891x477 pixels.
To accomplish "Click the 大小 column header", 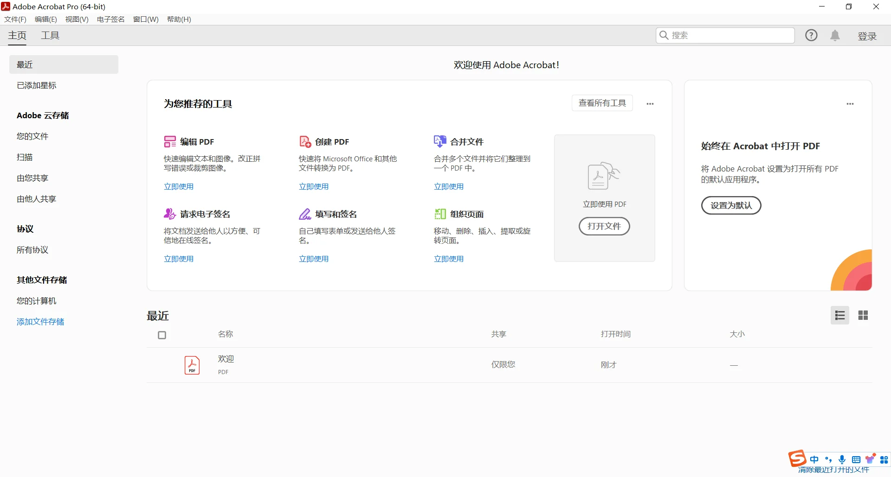I will click(737, 334).
